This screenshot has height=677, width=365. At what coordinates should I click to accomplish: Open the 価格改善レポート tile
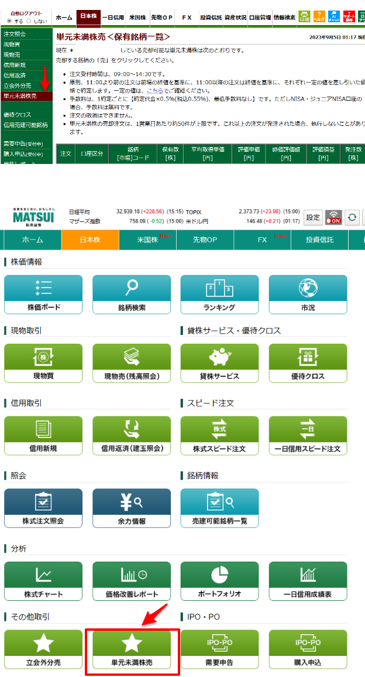click(132, 581)
